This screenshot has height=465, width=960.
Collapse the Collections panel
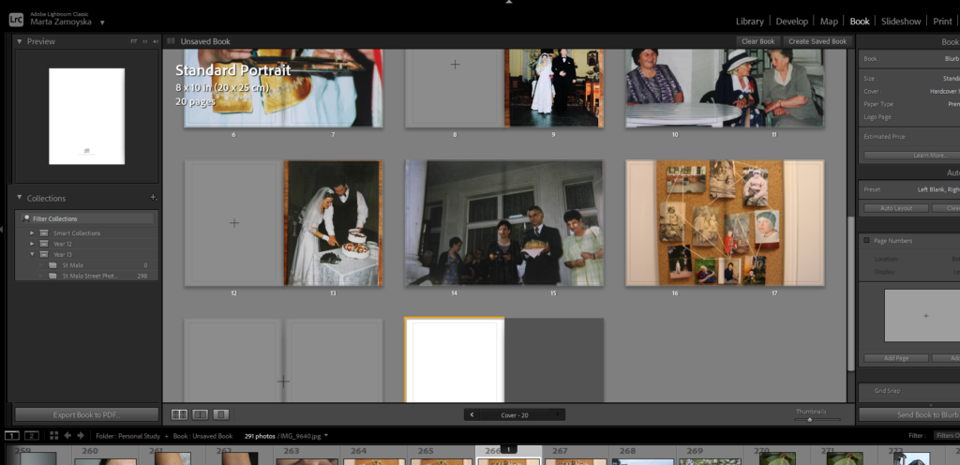point(20,198)
